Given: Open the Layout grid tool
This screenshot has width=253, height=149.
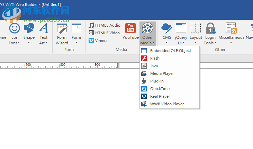Looking at the screenshot, I should [196, 28].
